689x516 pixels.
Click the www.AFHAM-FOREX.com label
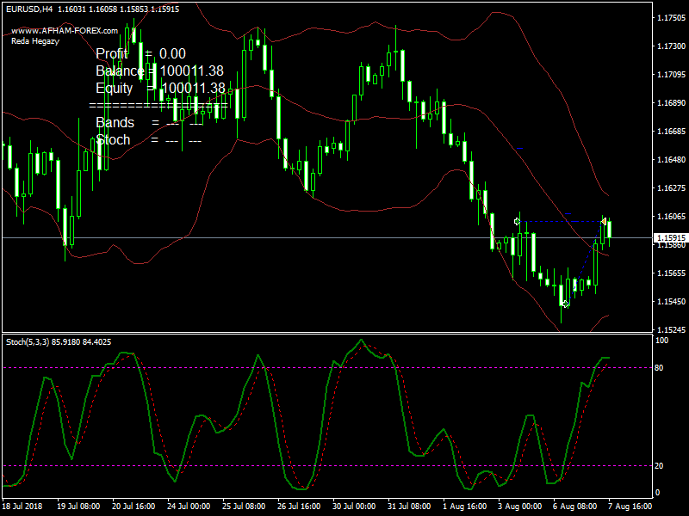[65, 30]
